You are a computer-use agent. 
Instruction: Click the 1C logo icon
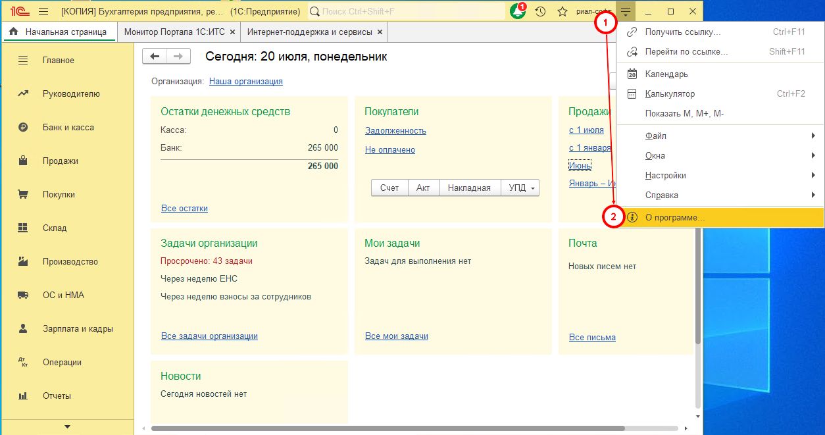click(x=20, y=12)
